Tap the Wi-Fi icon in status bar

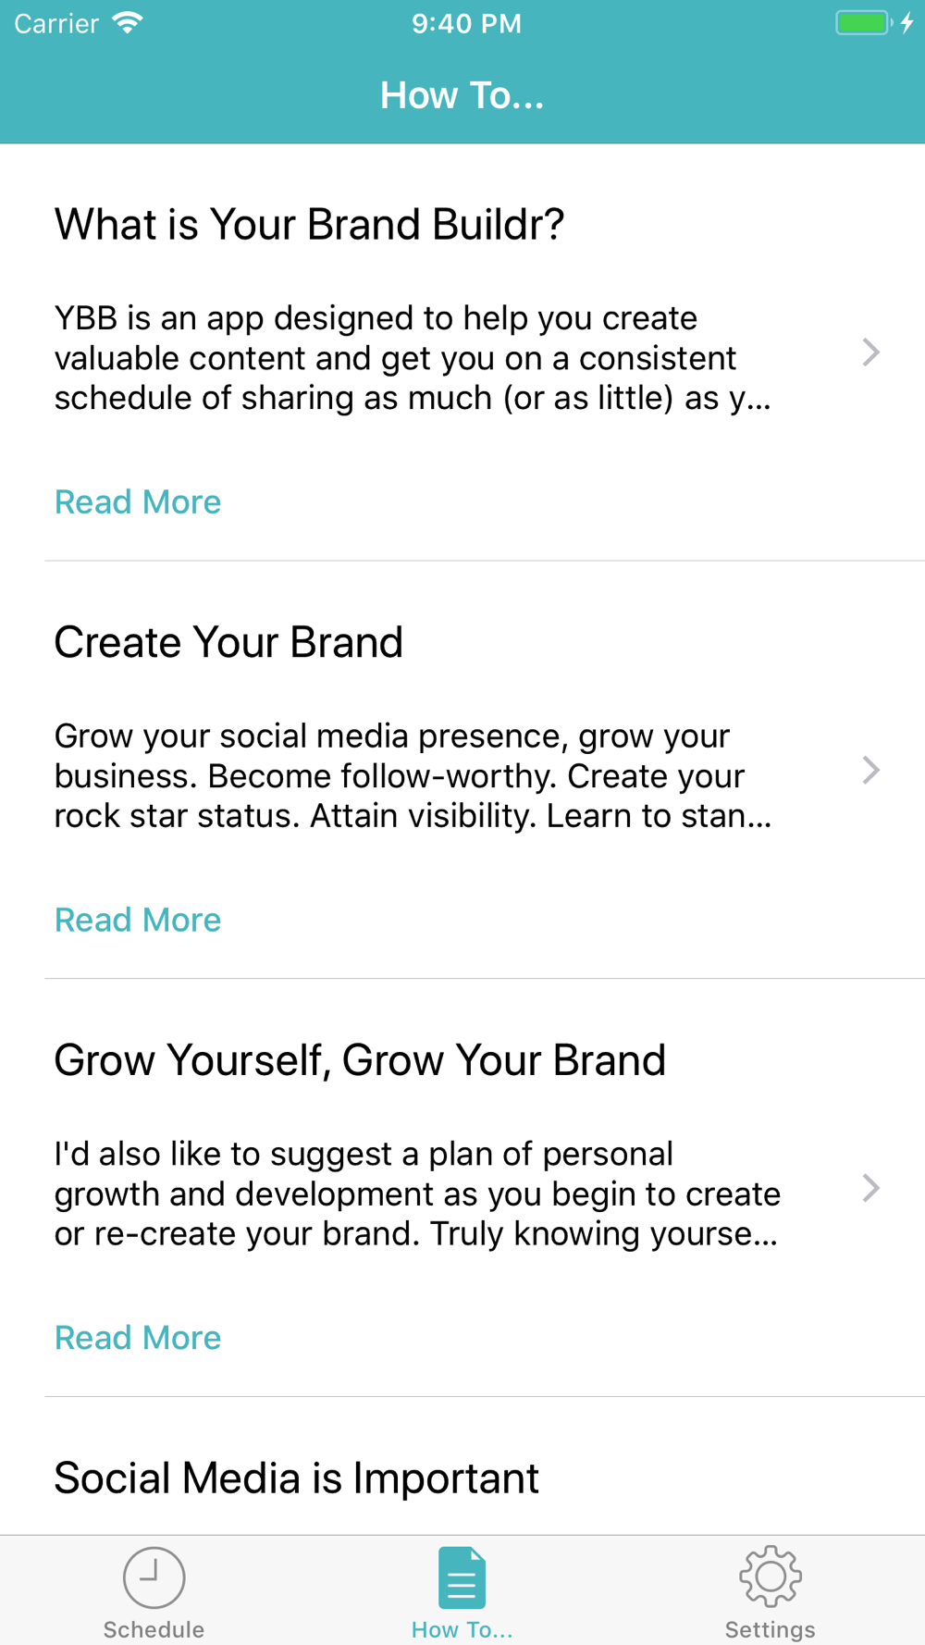coord(128,23)
